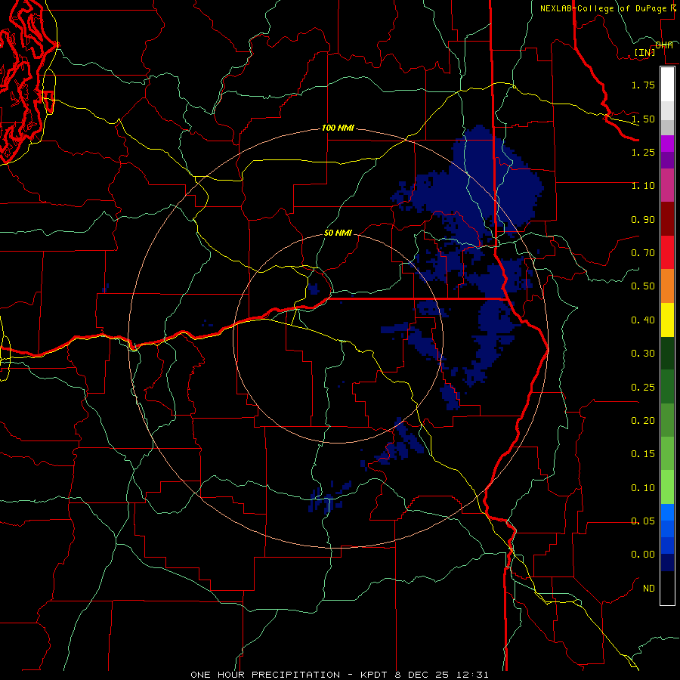Click the ND legend label
The image size is (680, 680).
pyautogui.click(x=649, y=589)
